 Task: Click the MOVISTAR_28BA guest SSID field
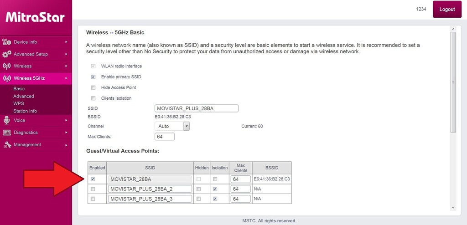[x=150, y=179]
